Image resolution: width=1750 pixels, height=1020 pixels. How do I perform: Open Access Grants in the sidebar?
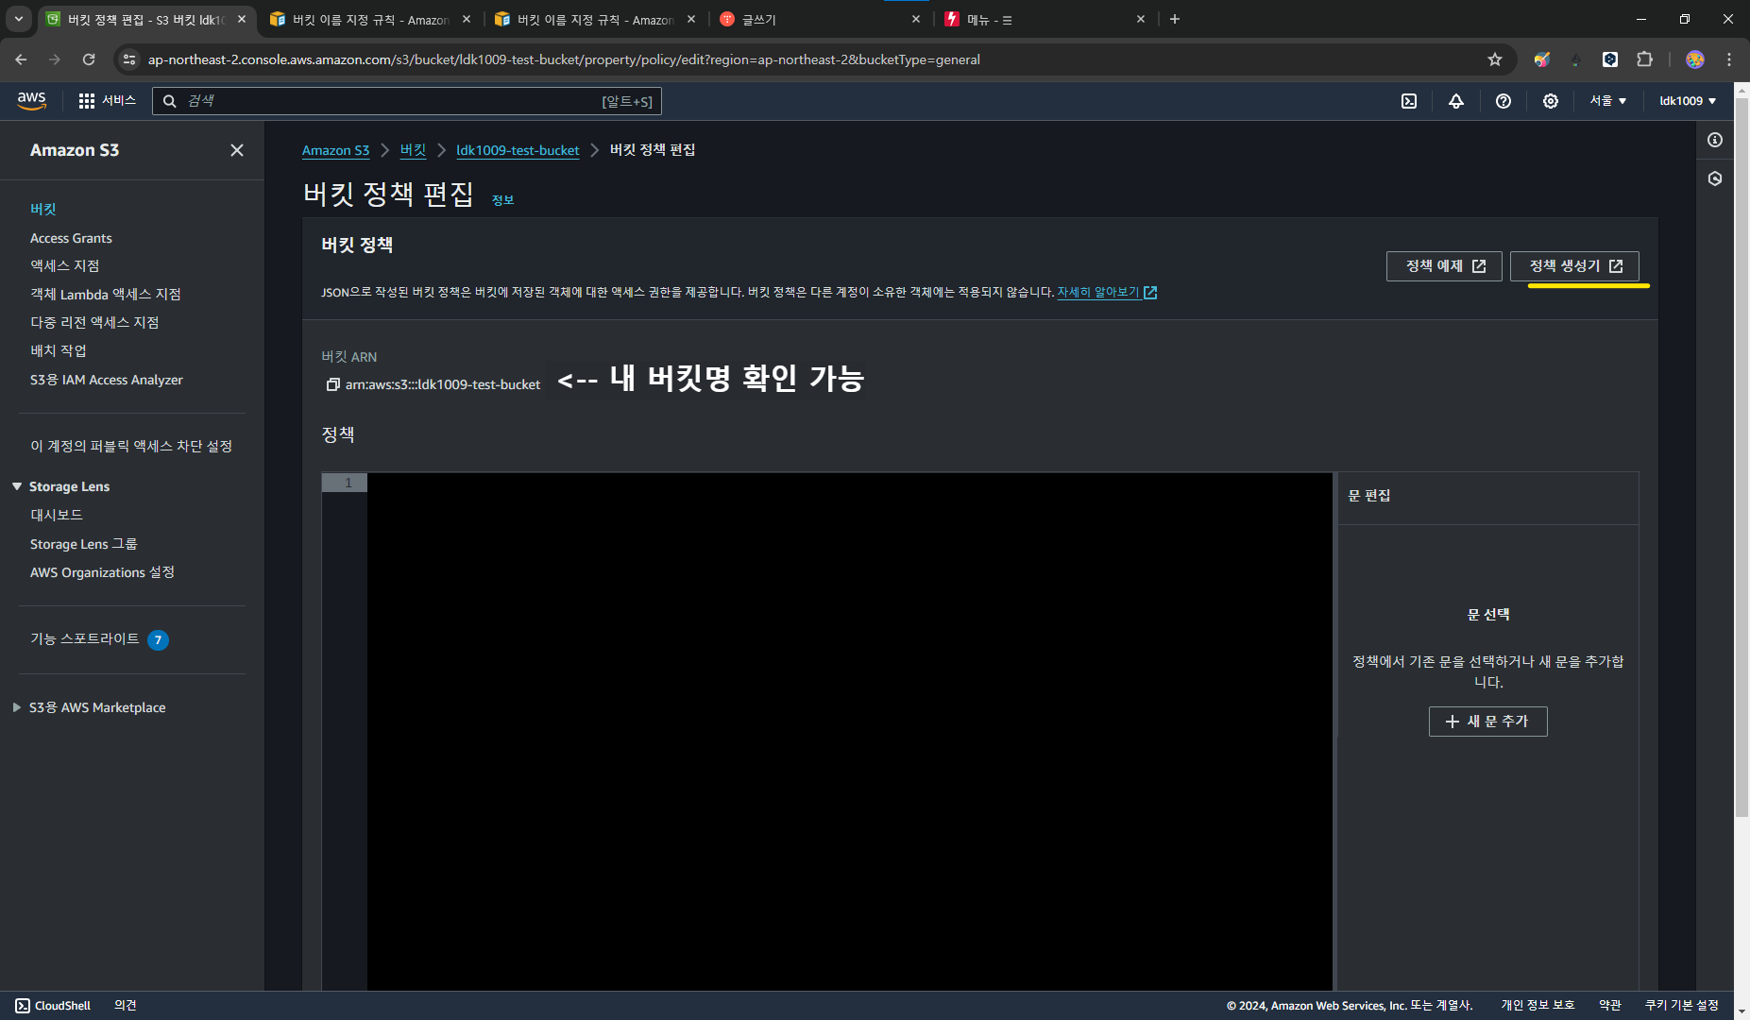pos(71,238)
